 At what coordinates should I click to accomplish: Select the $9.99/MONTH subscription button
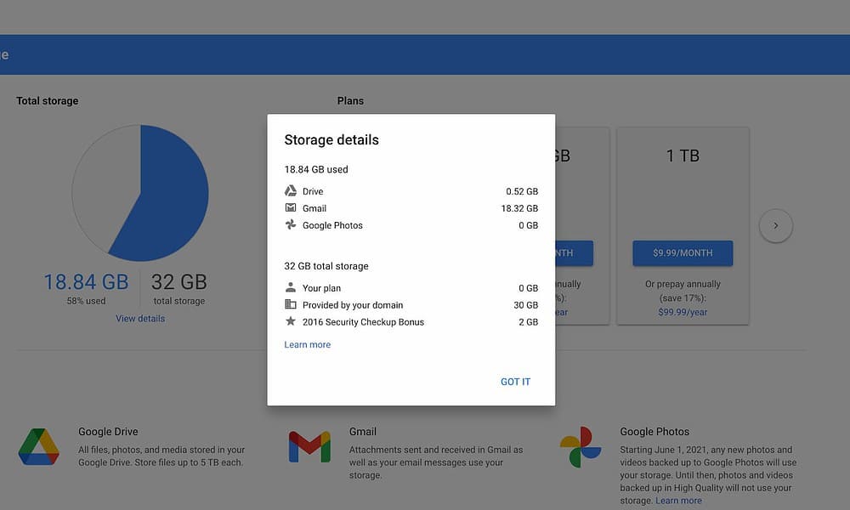[682, 252]
